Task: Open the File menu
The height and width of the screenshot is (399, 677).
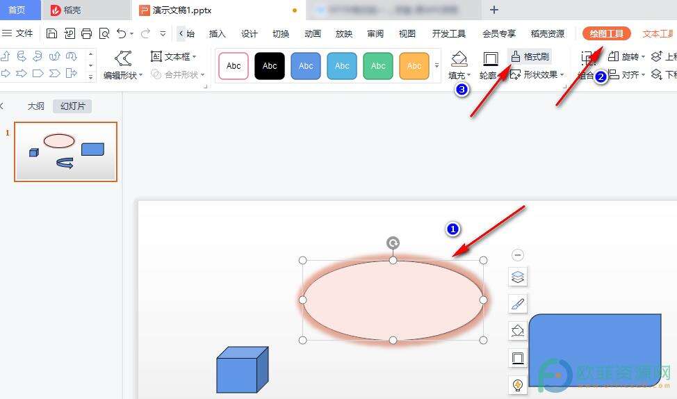Action: (x=17, y=33)
